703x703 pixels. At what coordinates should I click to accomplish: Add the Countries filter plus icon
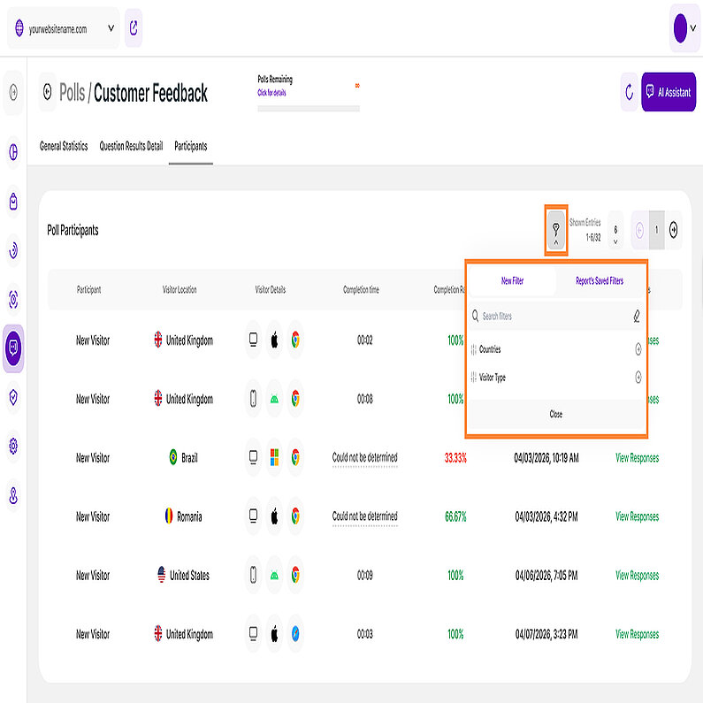coord(638,349)
